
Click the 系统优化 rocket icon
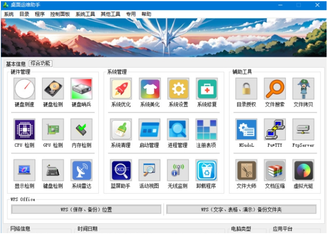[x=121, y=89]
